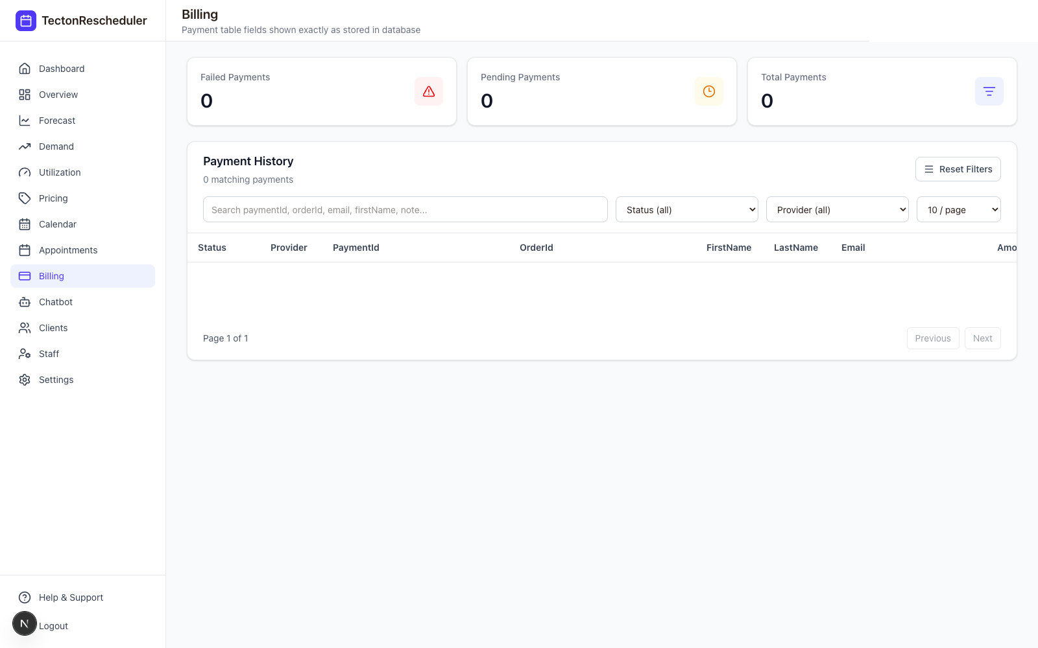Open the Utilization page
Viewport: 1038px width, 648px height.
[x=82, y=172]
